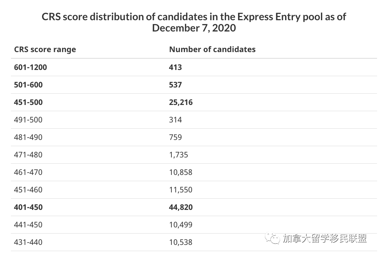The height and width of the screenshot is (255, 379).
Task: Click the 25,216 candidates total
Action: pyautogui.click(x=181, y=102)
